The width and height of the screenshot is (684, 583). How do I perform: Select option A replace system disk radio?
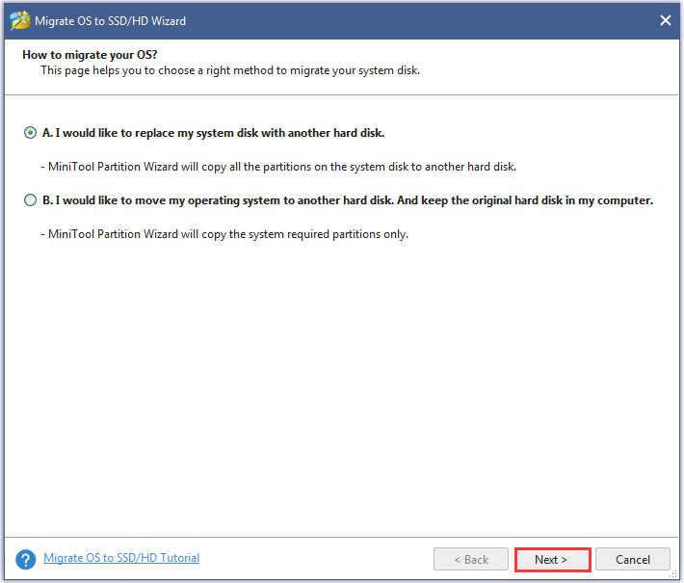(x=30, y=133)
